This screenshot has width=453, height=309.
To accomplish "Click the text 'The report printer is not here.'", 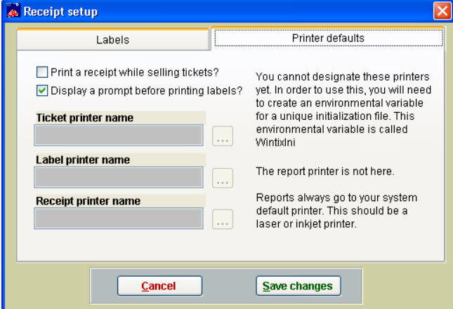I will (x=325, y=171).
